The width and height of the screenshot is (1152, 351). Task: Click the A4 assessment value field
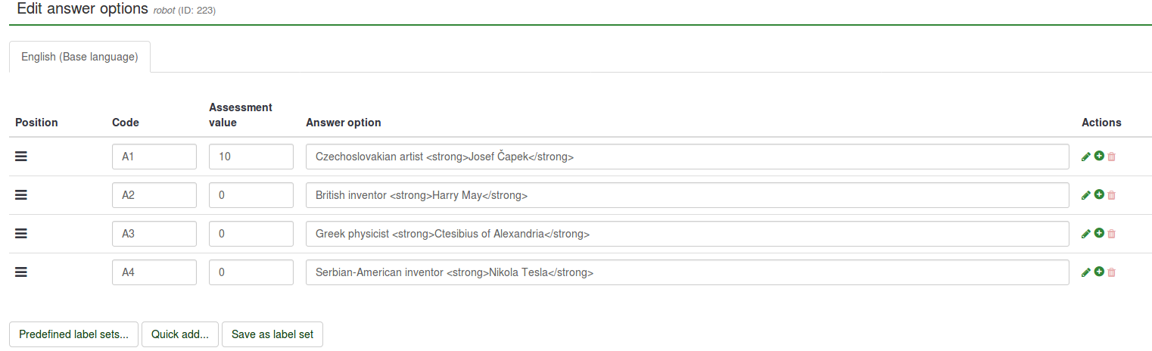pyautogui.click(x=251, y=272)
